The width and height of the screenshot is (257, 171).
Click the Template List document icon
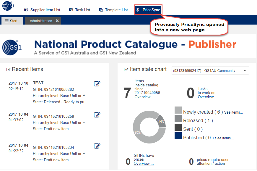pos(101,10)
